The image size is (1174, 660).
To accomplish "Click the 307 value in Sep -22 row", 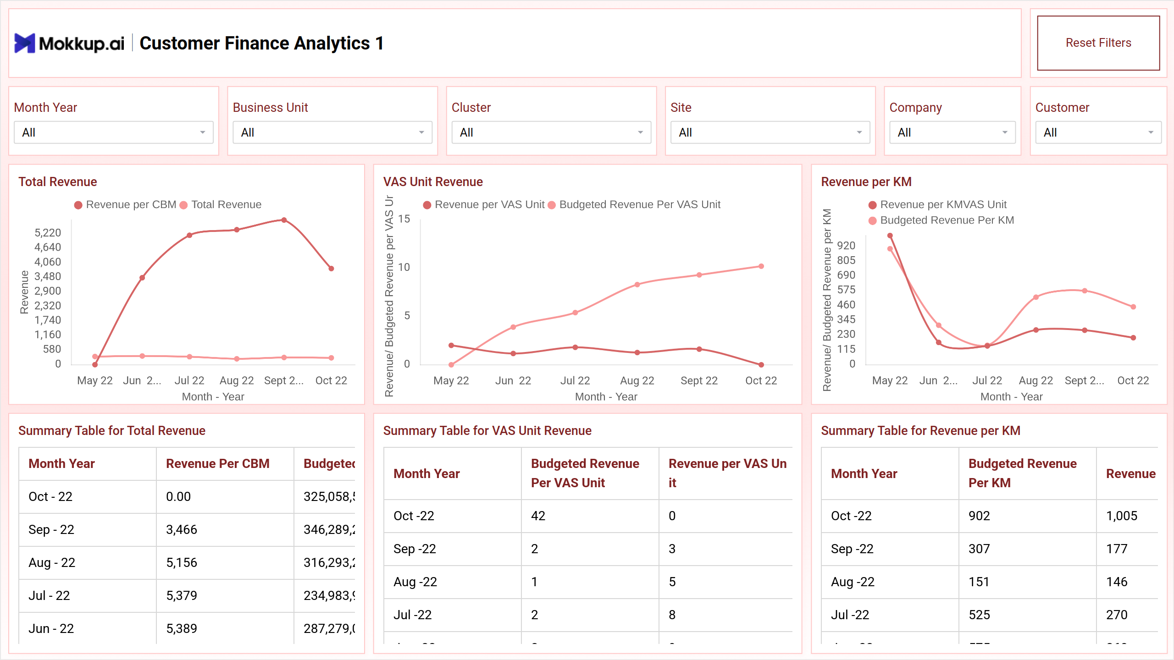I will coord(979,549).
